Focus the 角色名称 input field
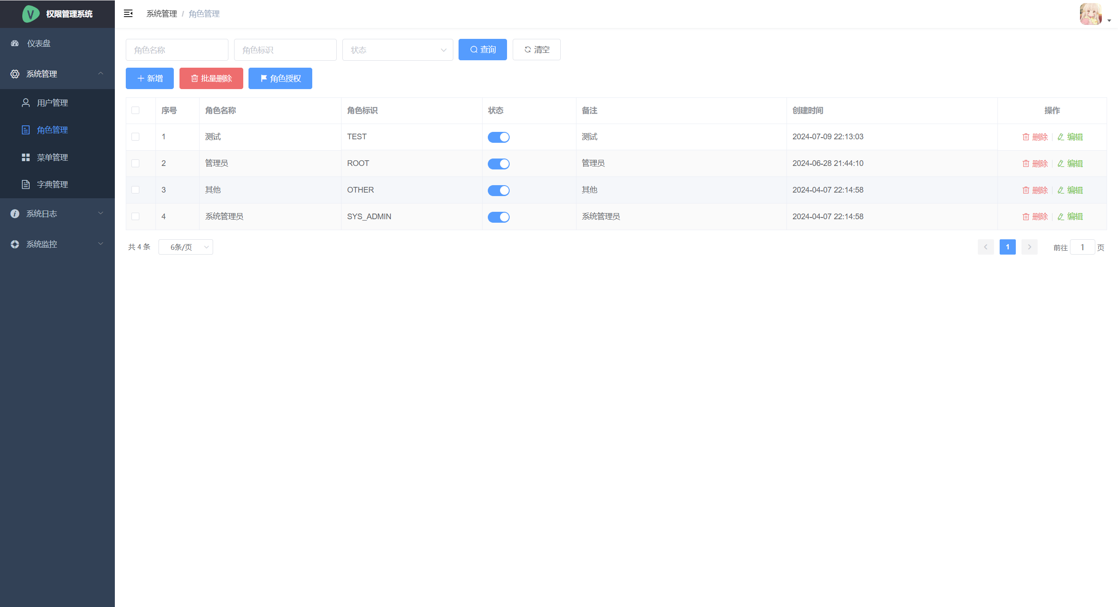 tap(177, 50)
